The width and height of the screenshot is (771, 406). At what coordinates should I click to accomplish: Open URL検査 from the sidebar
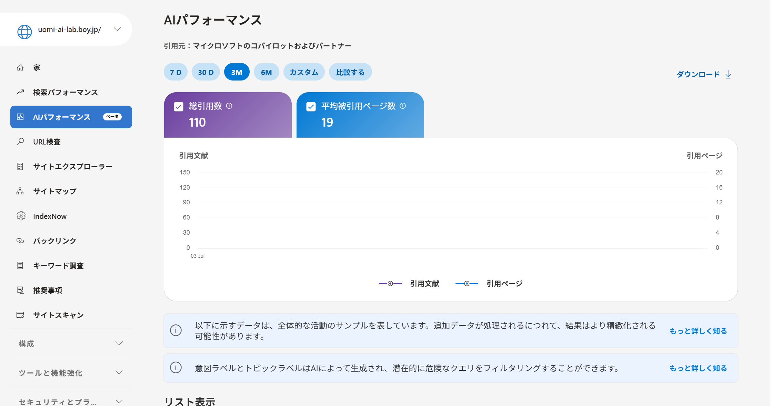71,142
